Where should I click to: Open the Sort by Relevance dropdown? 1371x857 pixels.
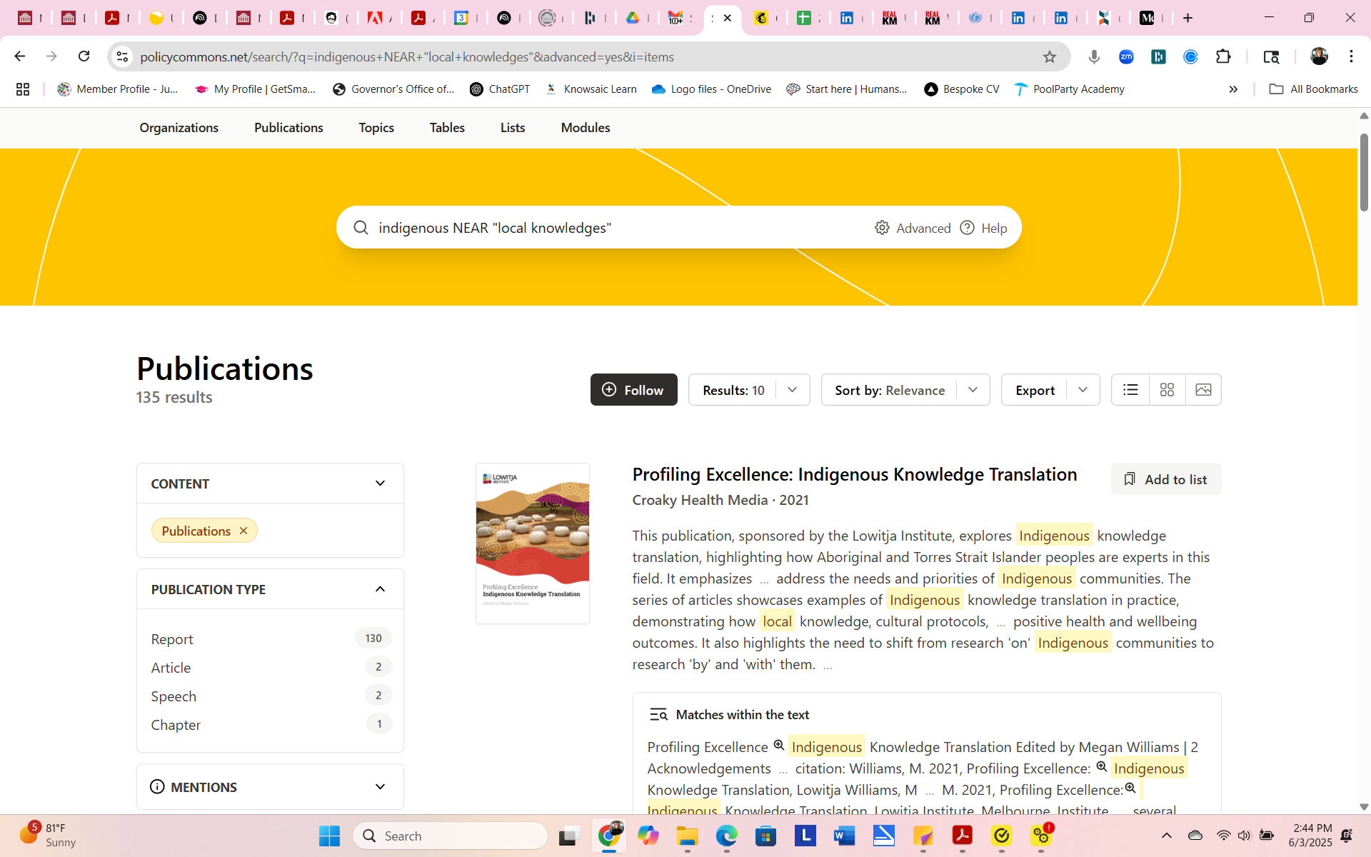tap(905, 390)
